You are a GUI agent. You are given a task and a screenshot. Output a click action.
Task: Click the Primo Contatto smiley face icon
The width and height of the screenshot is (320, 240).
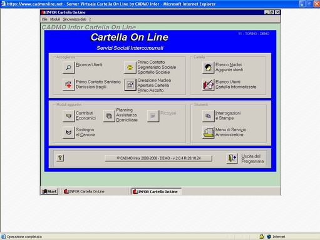[x=130, y=67]
